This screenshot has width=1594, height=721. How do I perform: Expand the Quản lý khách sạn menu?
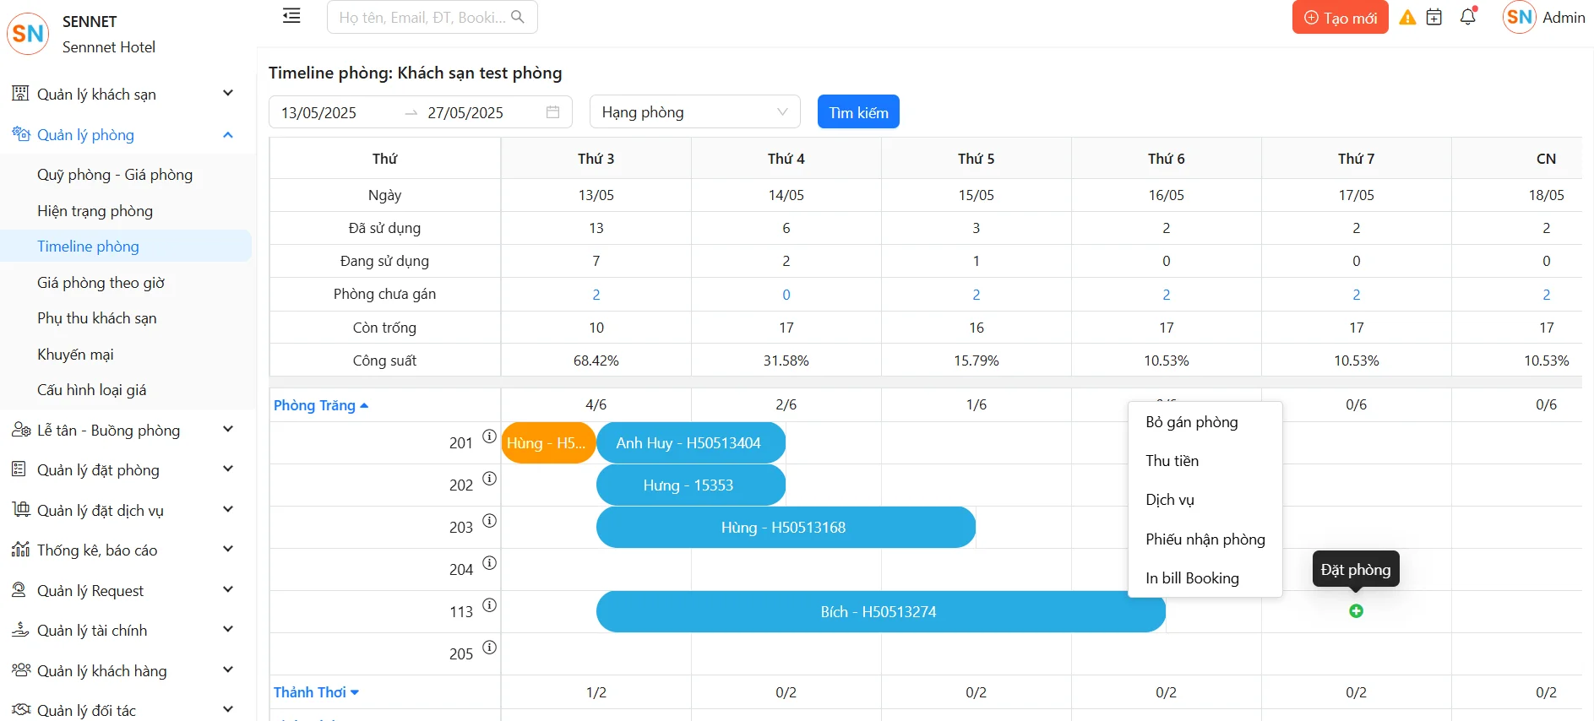122,95
